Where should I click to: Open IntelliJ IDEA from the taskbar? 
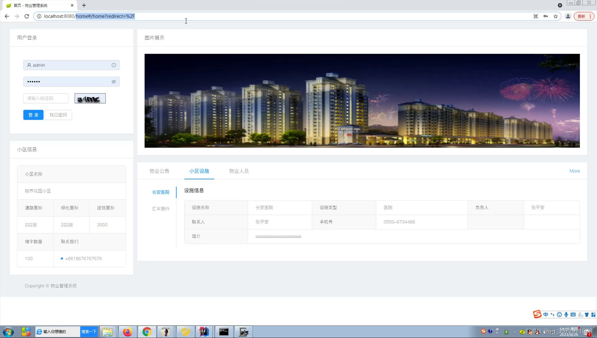click(x=204, y=332)
